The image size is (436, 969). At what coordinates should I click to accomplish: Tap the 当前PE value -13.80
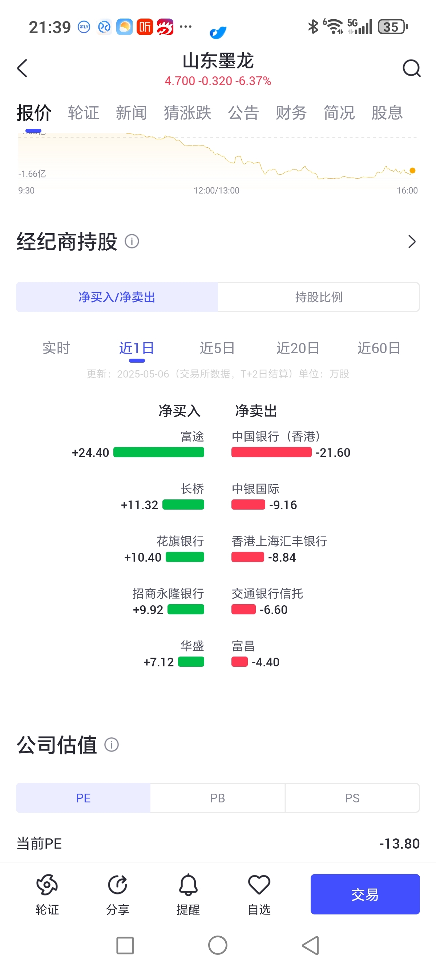(399, 844)
